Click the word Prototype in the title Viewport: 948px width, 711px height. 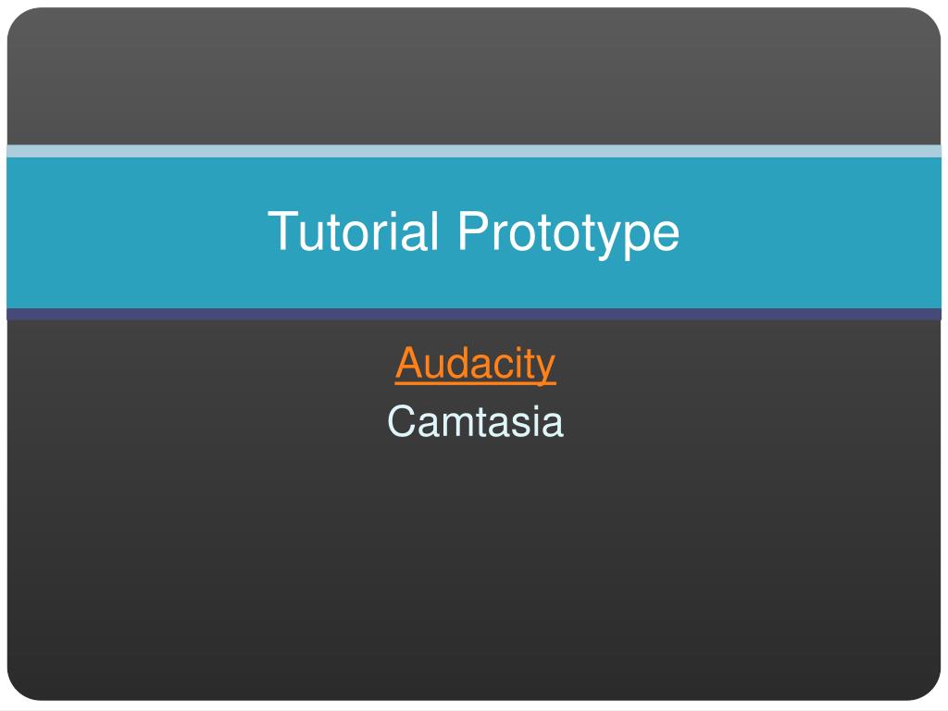coord(568,232)
